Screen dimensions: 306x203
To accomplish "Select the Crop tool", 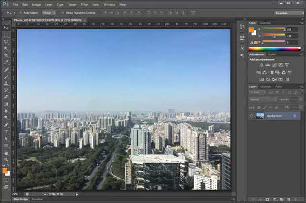I will click(6, 55).
